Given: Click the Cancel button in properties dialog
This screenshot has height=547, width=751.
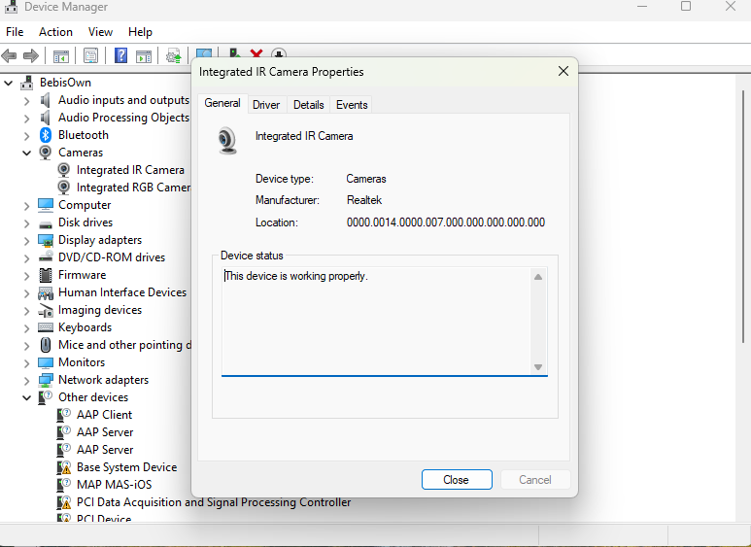Looking at the screenshot, I should tap(535, 479).
